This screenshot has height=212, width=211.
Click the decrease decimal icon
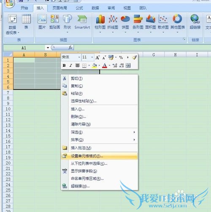click(x=122, y=65)
